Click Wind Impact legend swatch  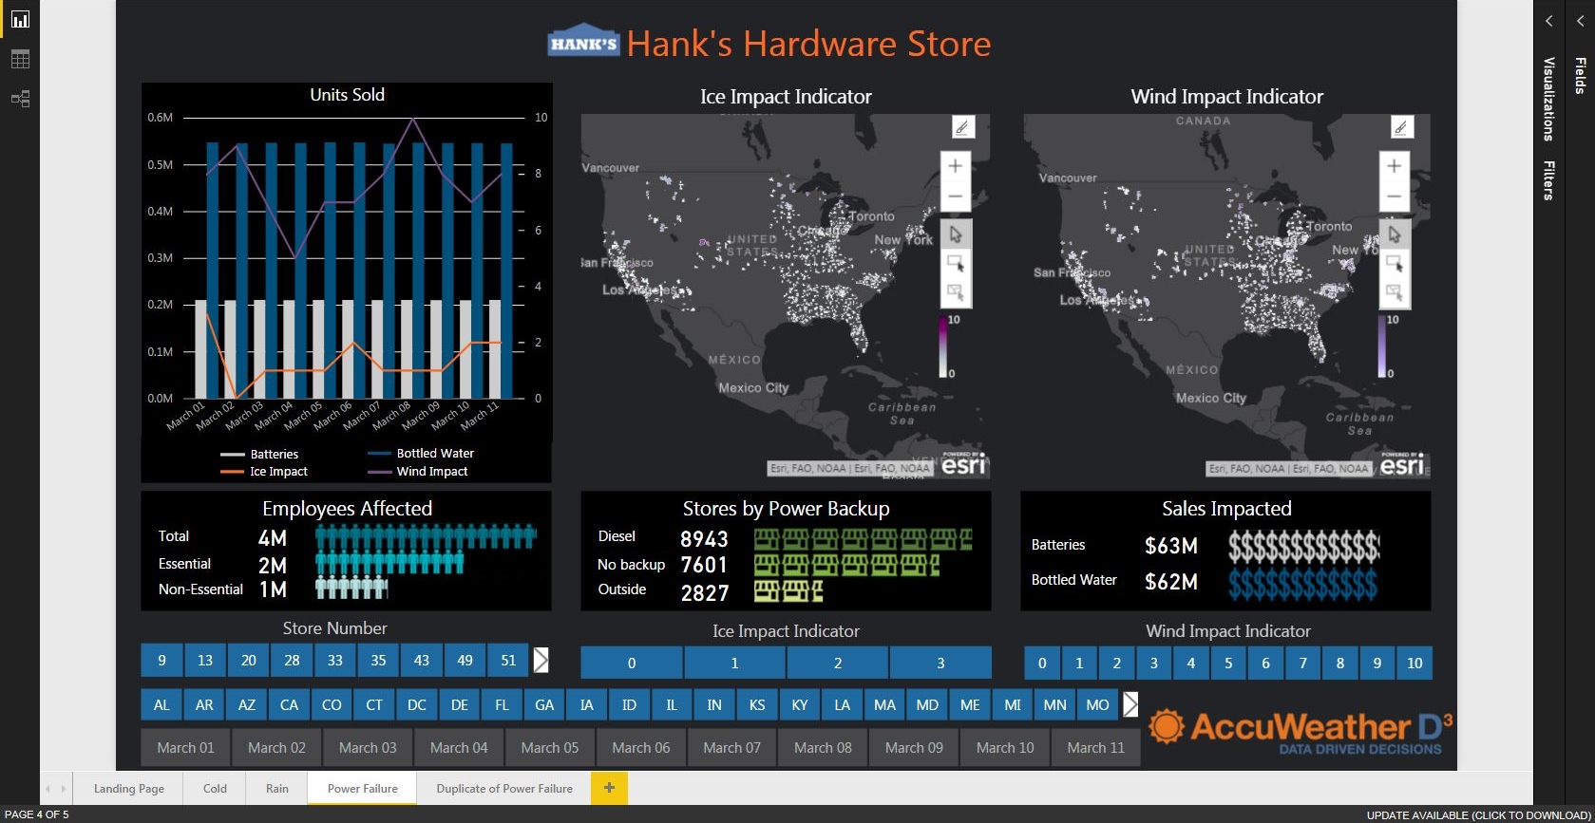pos(380,472)
